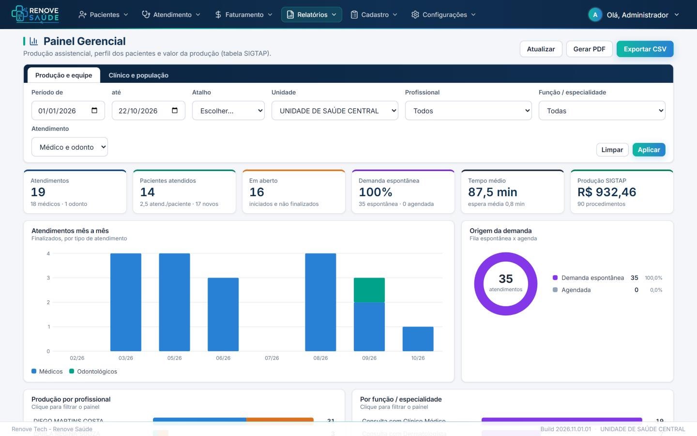Click the 03/26 bar in monthly chart

tap(126, 302)
